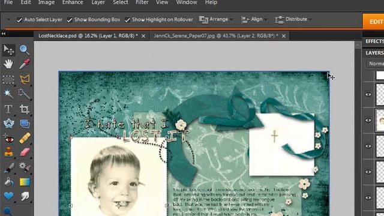Open the Filter menu

click(142, 2)
